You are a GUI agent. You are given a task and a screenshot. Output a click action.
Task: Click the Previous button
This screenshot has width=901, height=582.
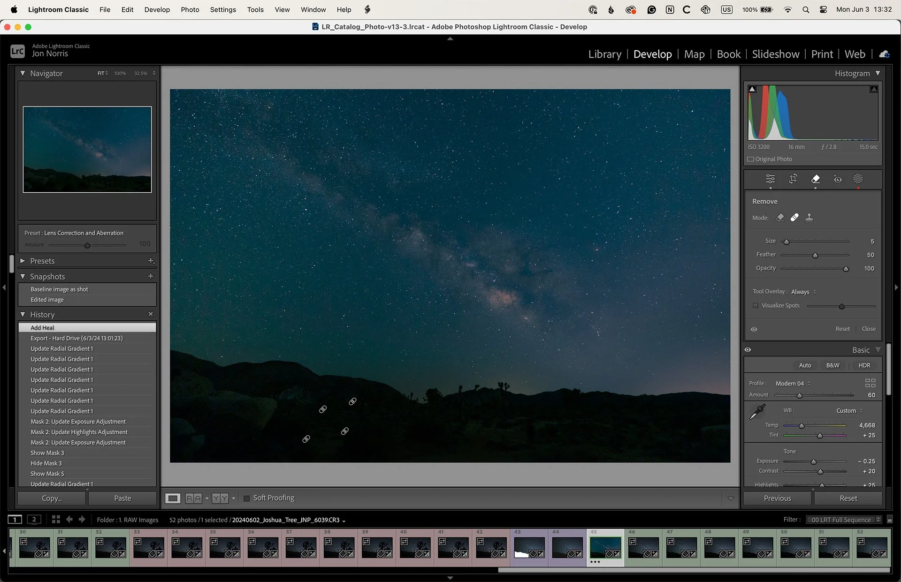pos(777,498)
